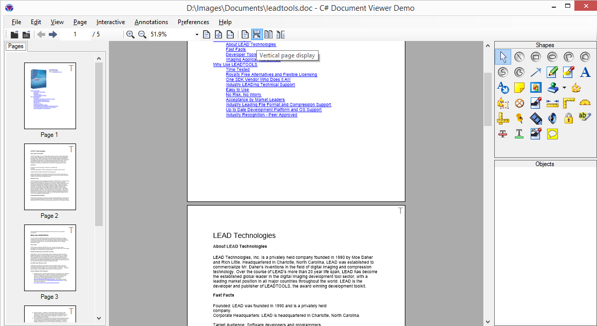Select the Page 2 thumbnail

tap(50, 177)
